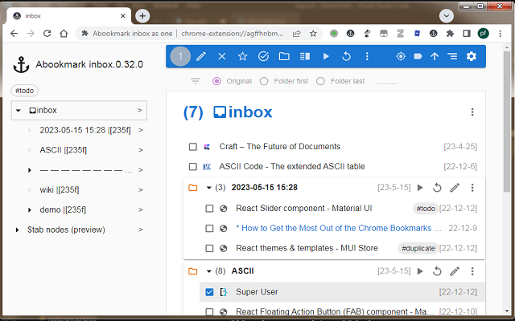Expand the dashed separator node in sidebar
The height and width of the screenshot is (321, 515).
(30, 170)
